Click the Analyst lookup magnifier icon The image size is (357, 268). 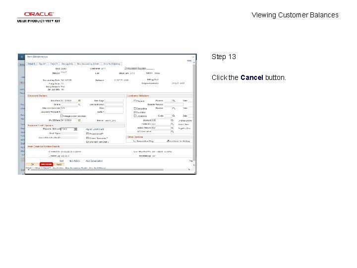click(x=172, y=120)
